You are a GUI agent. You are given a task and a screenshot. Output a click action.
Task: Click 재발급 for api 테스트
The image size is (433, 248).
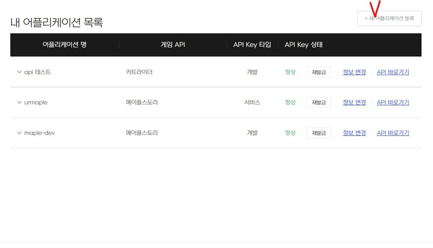coord(319,72)
